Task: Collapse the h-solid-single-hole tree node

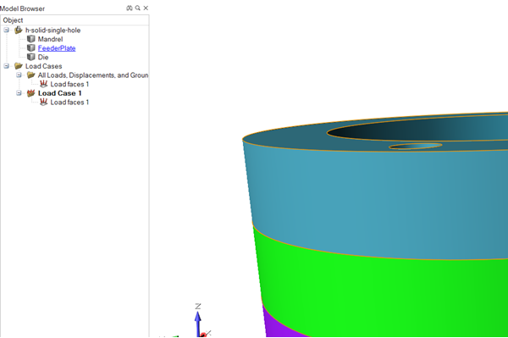Action: (6, 30)
